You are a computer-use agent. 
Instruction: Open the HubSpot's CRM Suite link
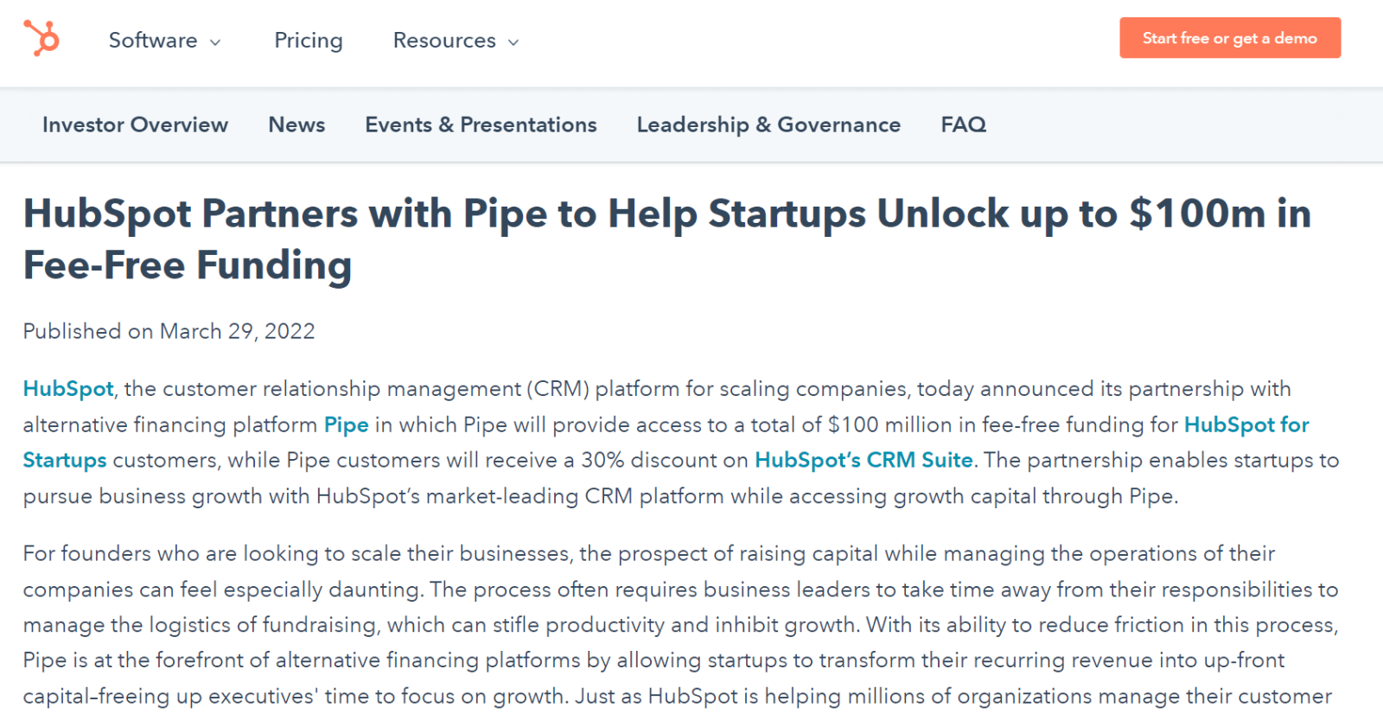tap(864, 461)
